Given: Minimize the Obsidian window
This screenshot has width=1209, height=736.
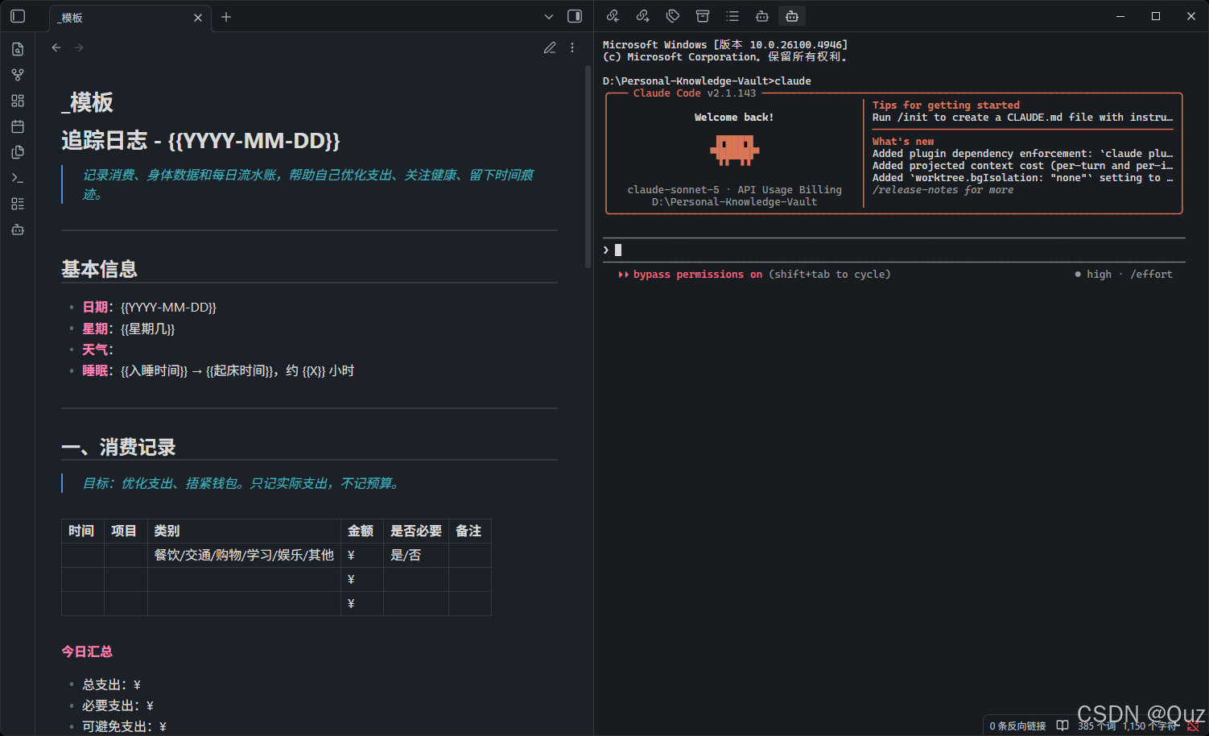Looking at the screenshot, I should coord(1120,16).
